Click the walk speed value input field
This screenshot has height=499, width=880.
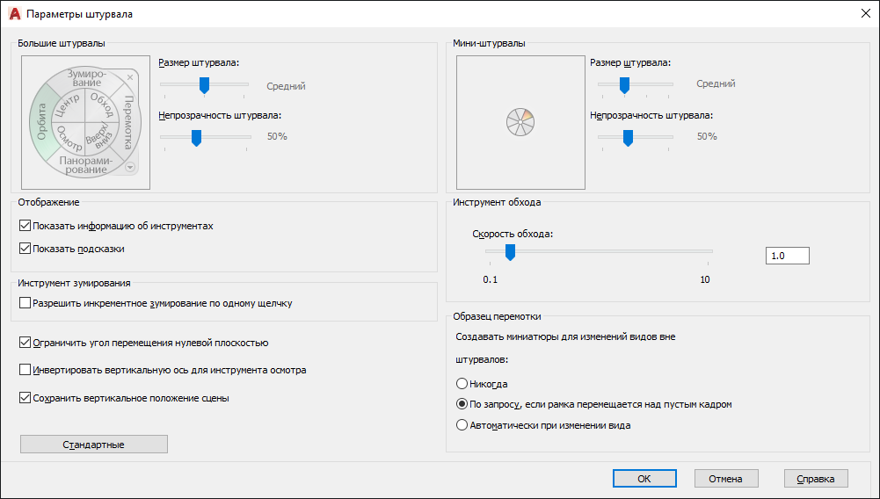coord(788,256)
